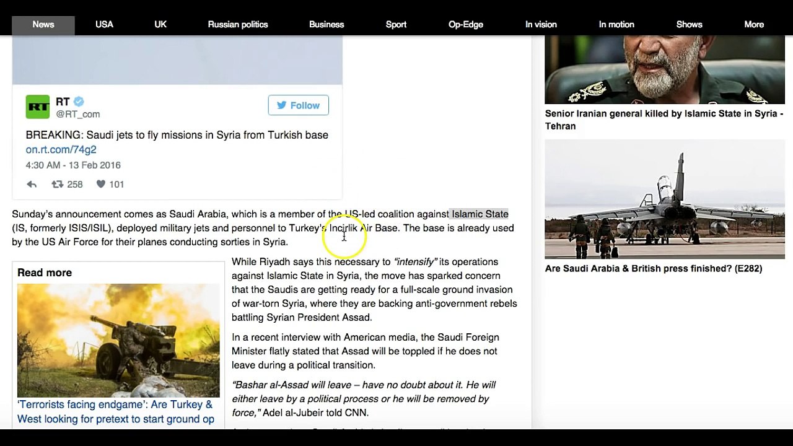This screenshot has height=446, width=793.
Task: Open the In vision section
Action: 541,24
